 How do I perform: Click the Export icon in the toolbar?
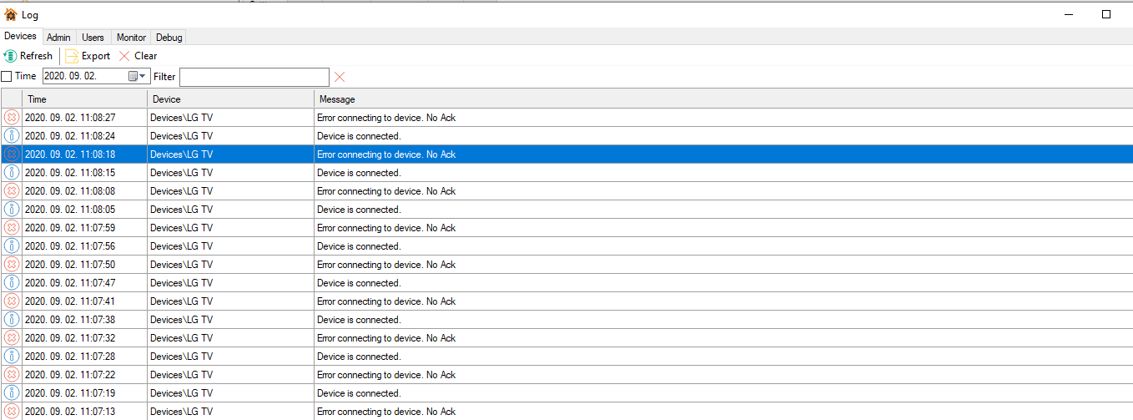(x=72, y=56)
